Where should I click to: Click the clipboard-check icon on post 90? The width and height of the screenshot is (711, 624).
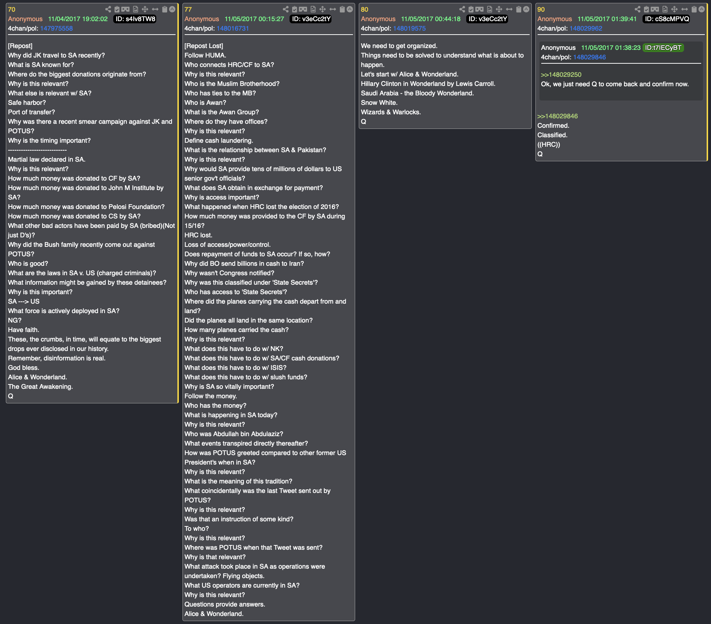point(646,9)
